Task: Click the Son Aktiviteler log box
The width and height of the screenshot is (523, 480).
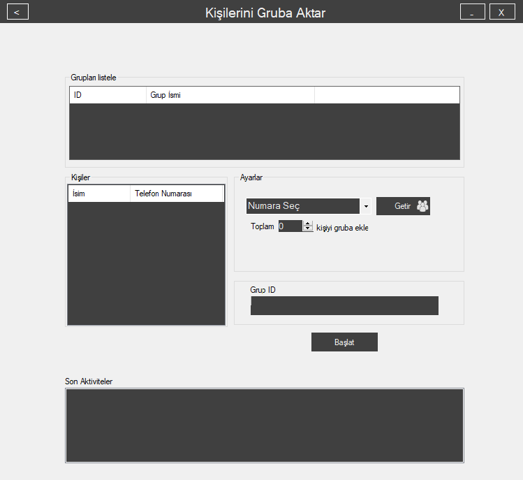Action: (265, 426)
